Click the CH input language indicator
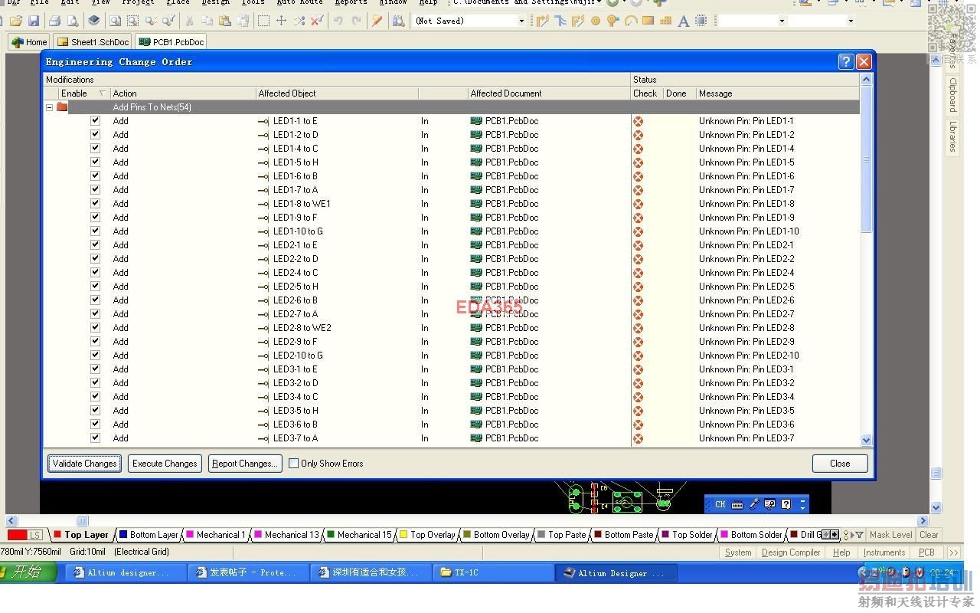Viewport: 980px width, 613px height. [x=720, y=504]
